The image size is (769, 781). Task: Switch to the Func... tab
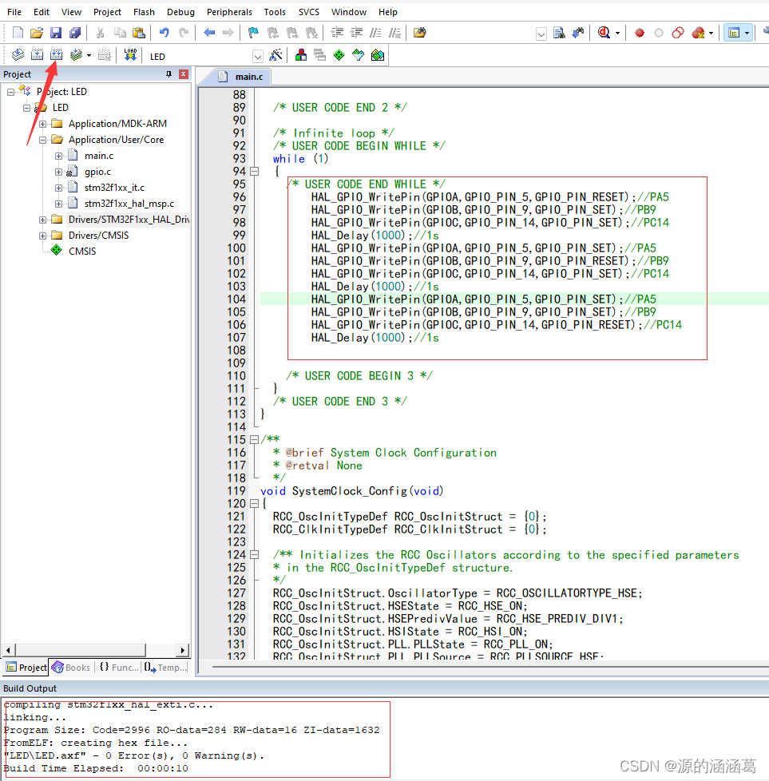(x=119, y=668)
